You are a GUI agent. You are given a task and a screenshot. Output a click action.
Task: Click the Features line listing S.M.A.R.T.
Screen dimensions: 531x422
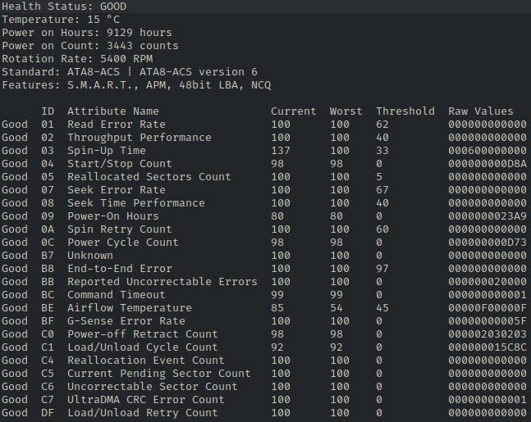136,85
